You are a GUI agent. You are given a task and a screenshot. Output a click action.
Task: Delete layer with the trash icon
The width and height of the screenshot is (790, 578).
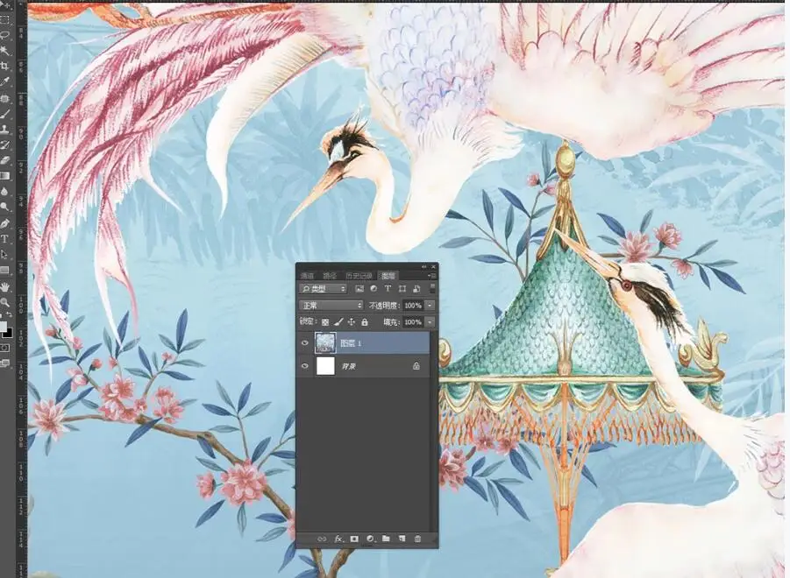coord(417,539)
